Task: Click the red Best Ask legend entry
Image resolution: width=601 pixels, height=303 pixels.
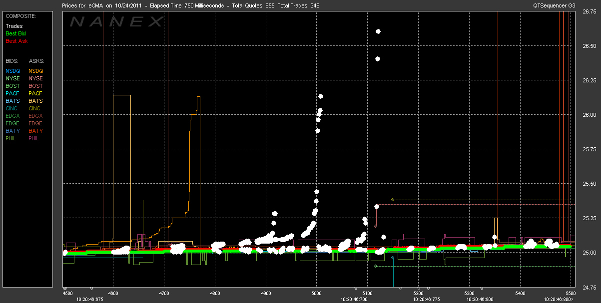Action: tap(16, 41)
